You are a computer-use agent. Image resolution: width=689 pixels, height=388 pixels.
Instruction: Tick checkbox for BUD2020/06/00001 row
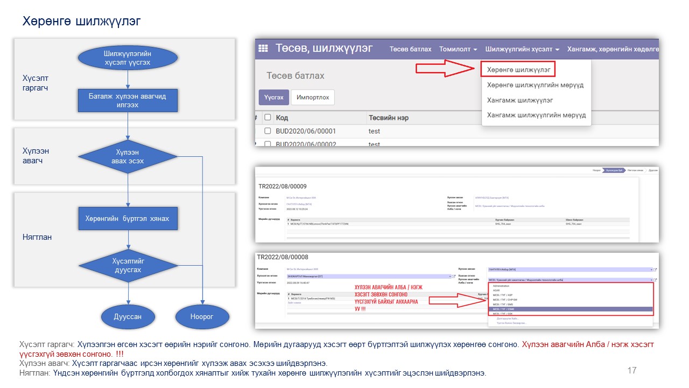click(268, 131)
